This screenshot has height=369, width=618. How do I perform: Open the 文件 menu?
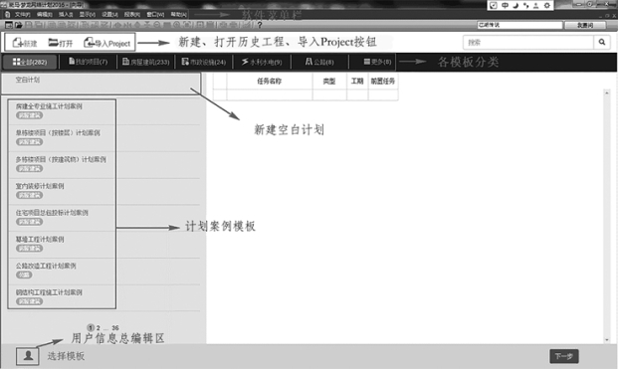click(x=22, y=15)
